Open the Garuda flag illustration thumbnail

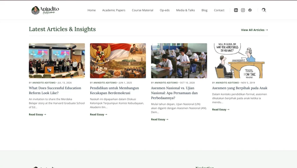point(118,61)
